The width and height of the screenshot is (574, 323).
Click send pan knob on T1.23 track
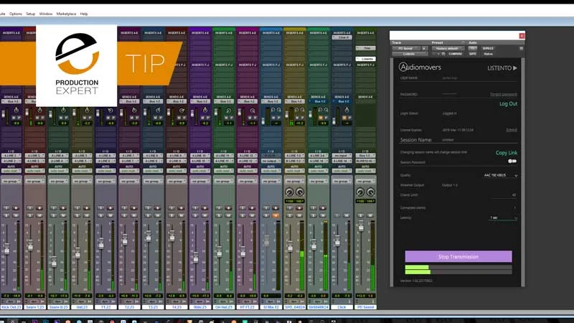pos(110,110)
